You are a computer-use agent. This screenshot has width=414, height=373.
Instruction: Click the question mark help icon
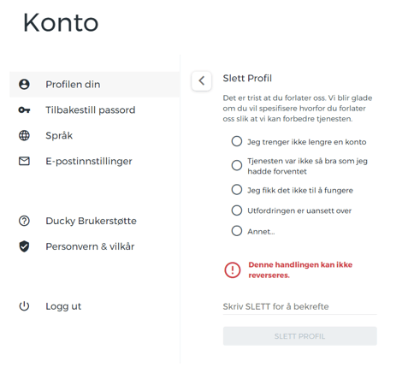pyautogui.click(x=24, y=221)
